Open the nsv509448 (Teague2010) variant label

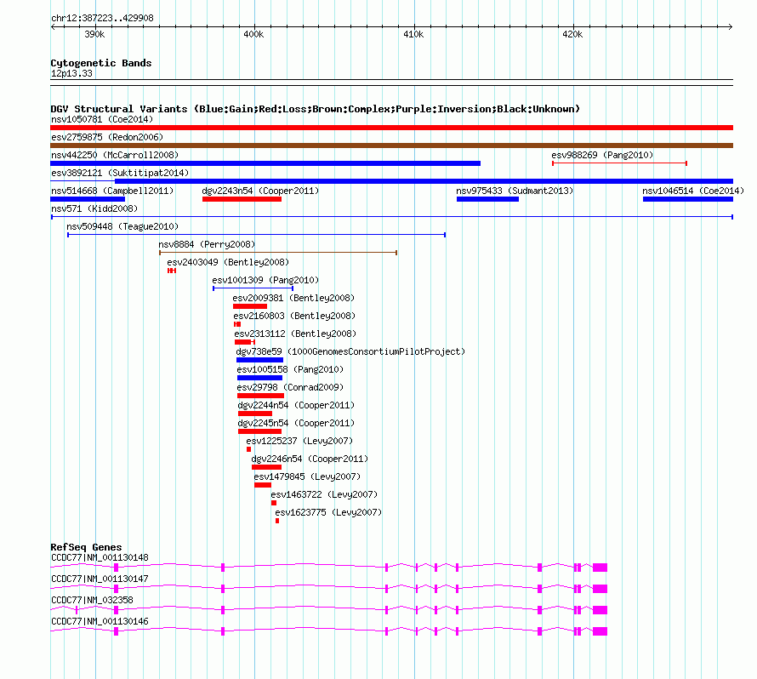click(x=122, y=226)
